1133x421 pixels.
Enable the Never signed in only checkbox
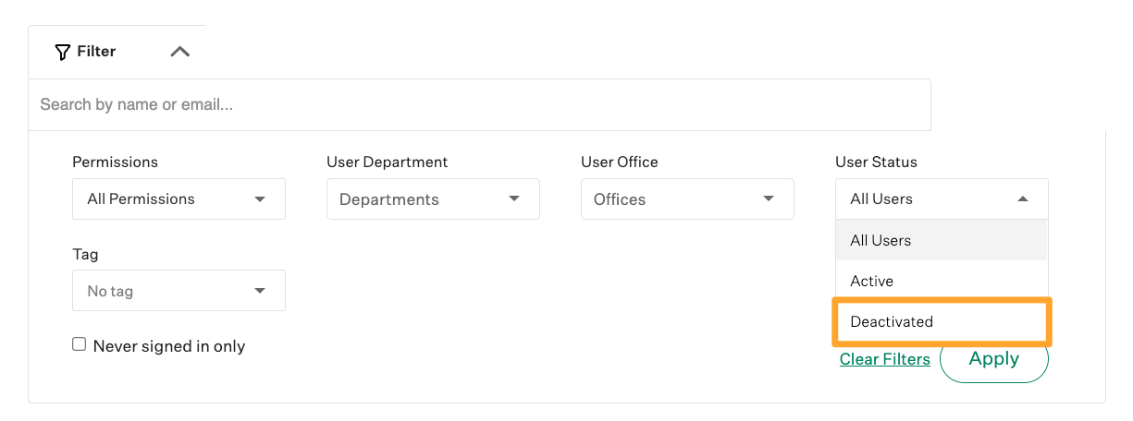click(80, 344)
